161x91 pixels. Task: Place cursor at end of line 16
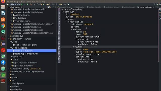(x=82, y=47)
